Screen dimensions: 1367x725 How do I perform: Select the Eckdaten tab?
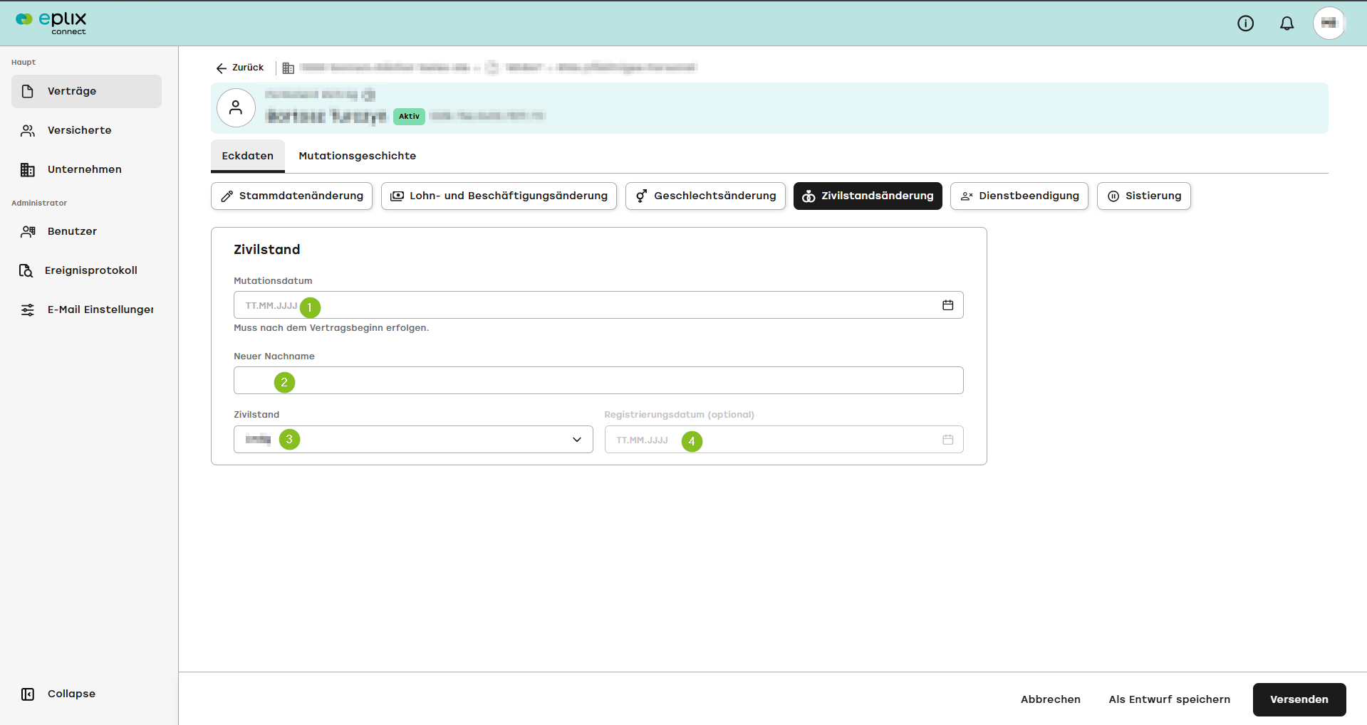pyautogui.click(x=248, y=156)
